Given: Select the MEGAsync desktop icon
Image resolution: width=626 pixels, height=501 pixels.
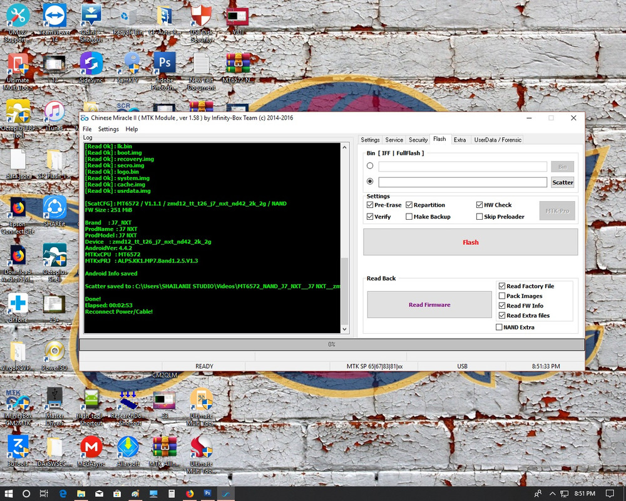Looking at the screenshot, I should point(91,452).
